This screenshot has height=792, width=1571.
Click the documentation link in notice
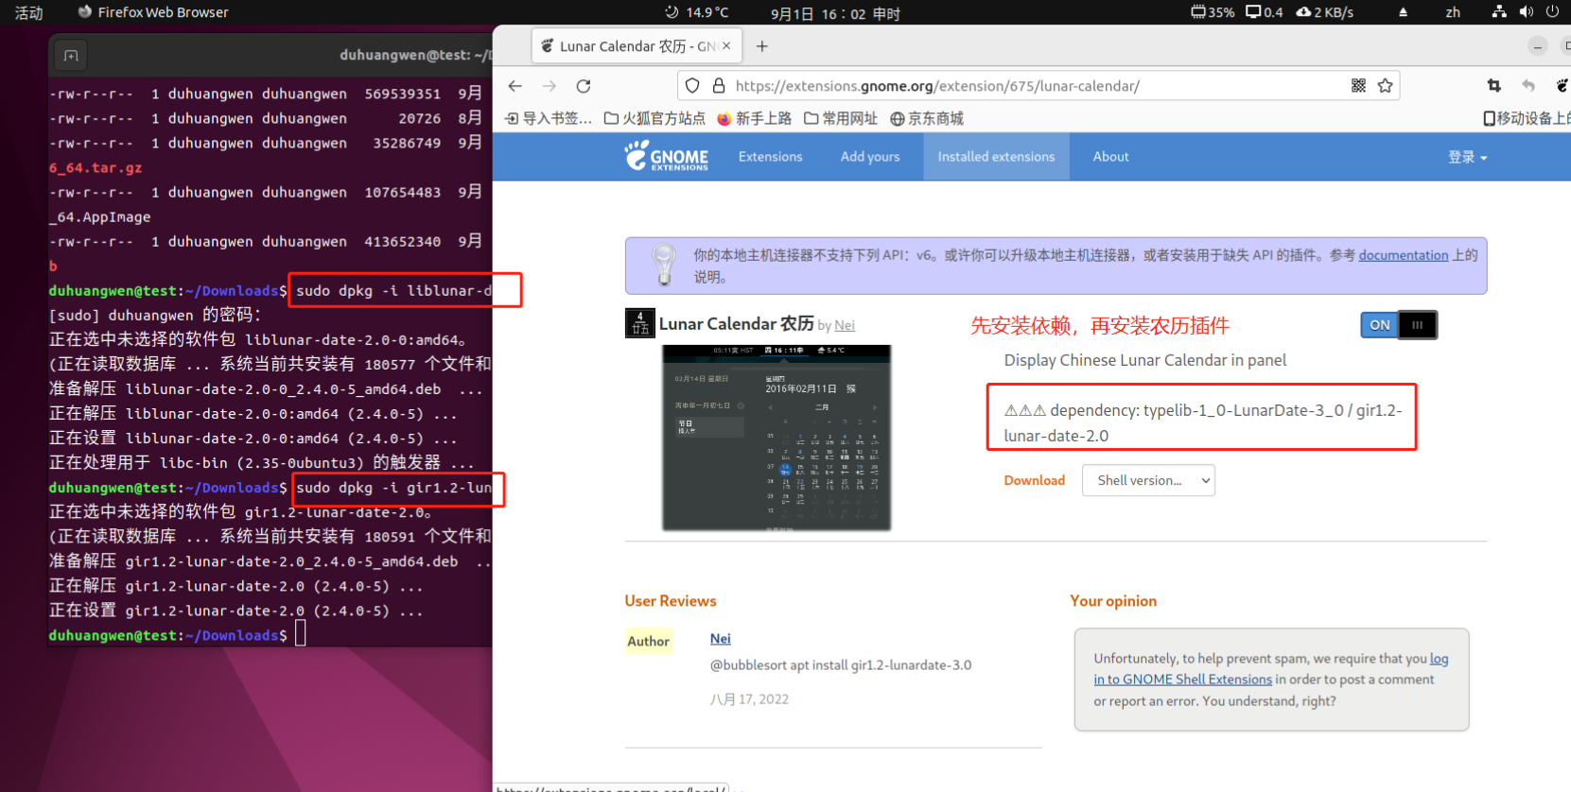tap(1403, 255)
